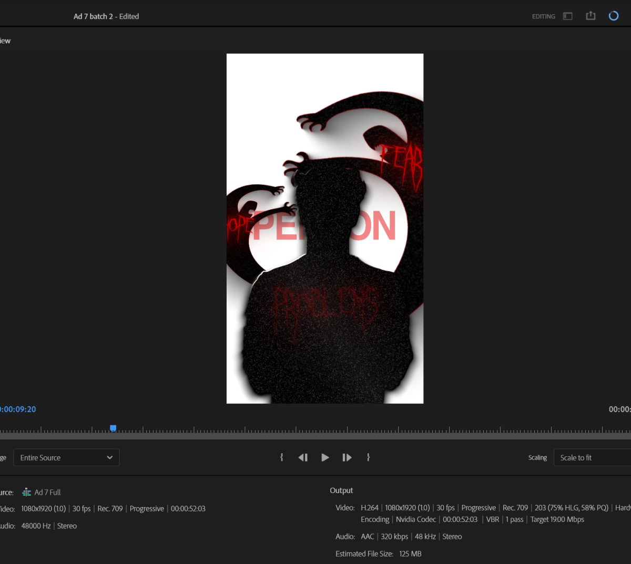Switch to the EDITING workspace label

543,17
